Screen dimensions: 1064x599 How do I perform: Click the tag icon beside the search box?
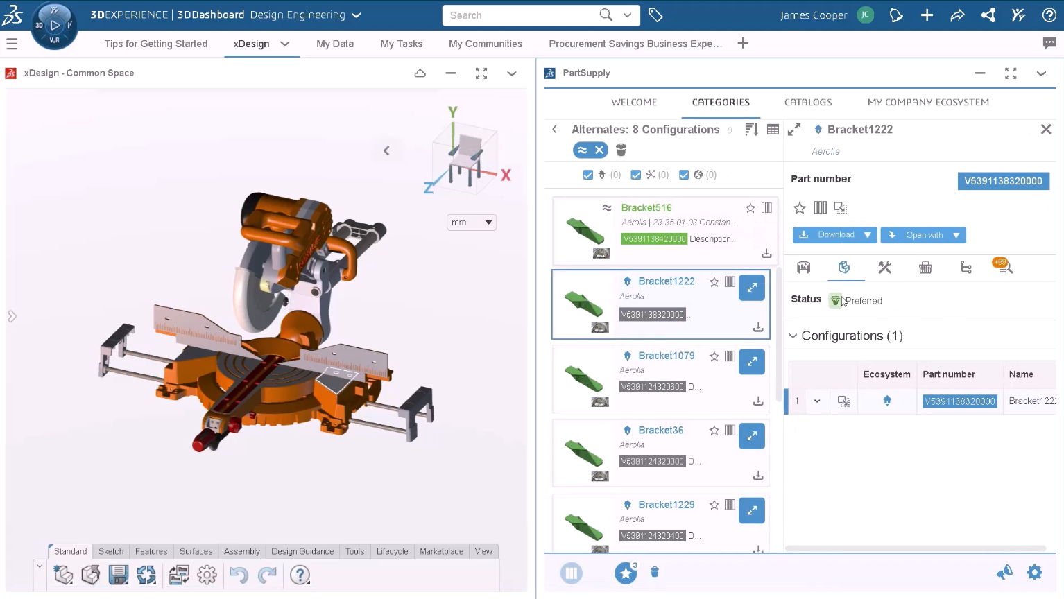click(655, 15)
